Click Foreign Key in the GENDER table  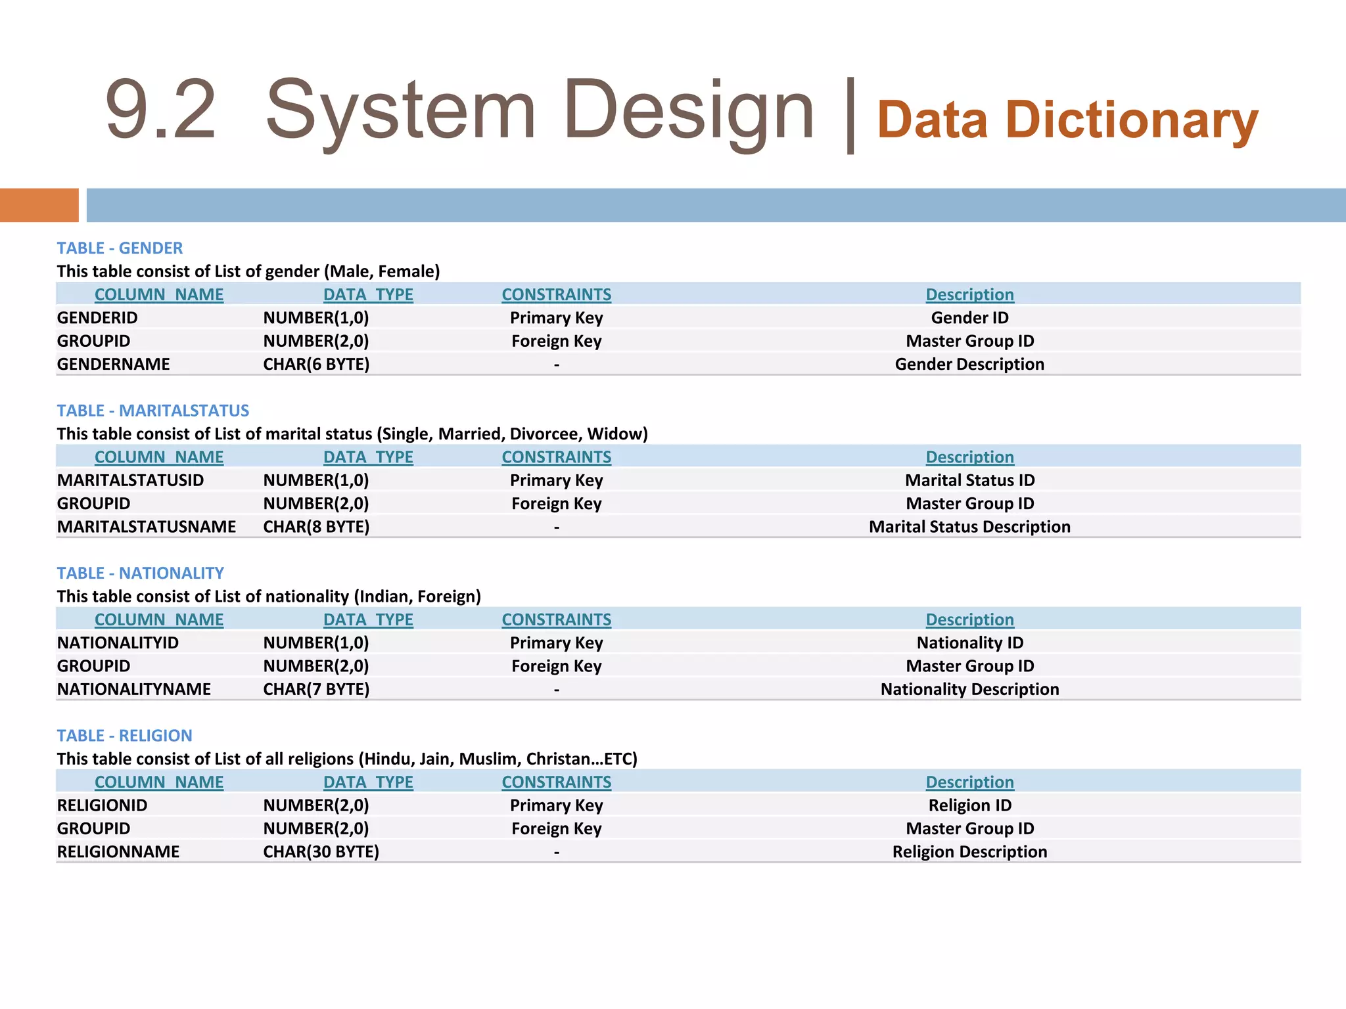pos(557,341)
